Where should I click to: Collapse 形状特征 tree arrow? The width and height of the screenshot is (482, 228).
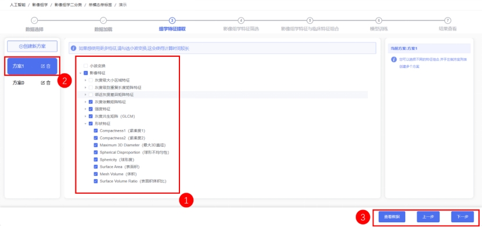[x=85, y=124]
